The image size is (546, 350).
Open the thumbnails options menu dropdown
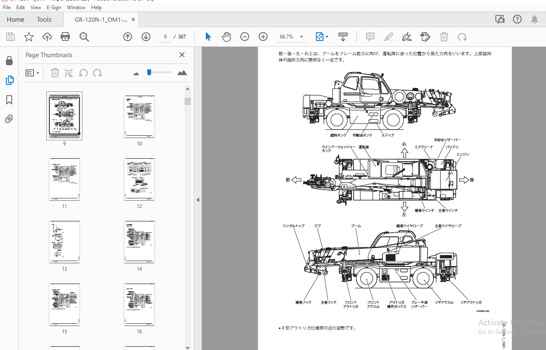point(33,73)
